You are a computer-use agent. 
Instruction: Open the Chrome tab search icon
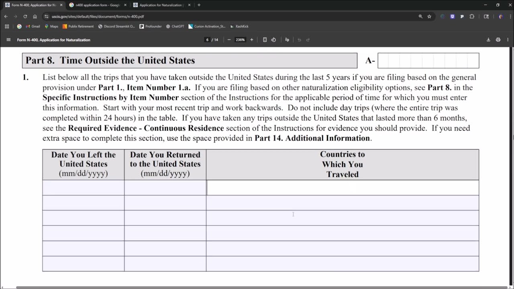(486, 16)
